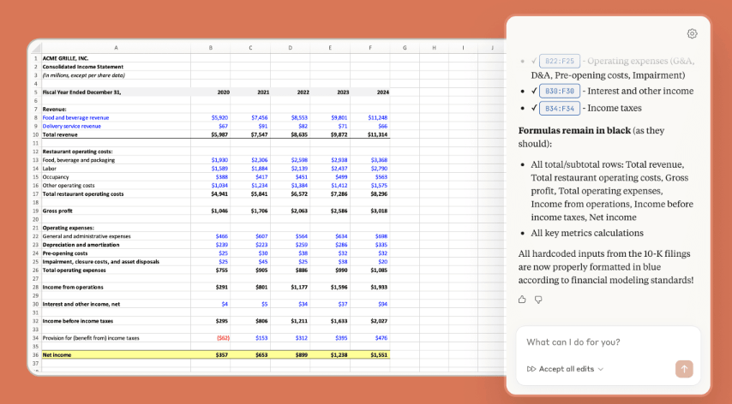Select the $1,551 net income cell
Image resolution: width=732 pixels, height=404 pixels.
(x=370, y=355)
